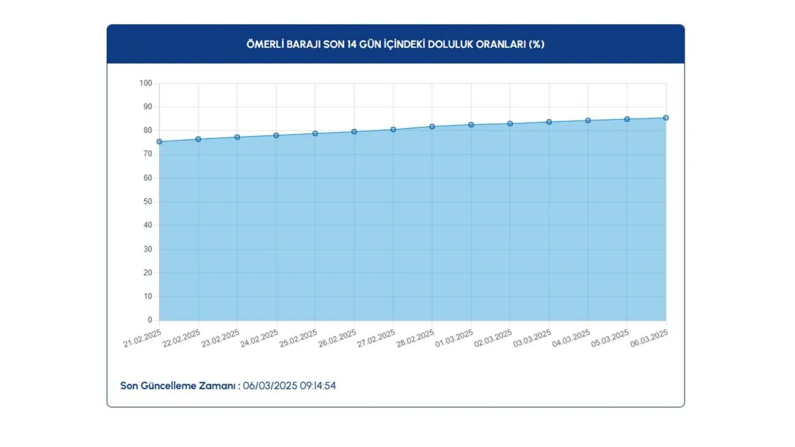Click the data point for 22.02.2025
795x447 pixels.
point(198,139)
